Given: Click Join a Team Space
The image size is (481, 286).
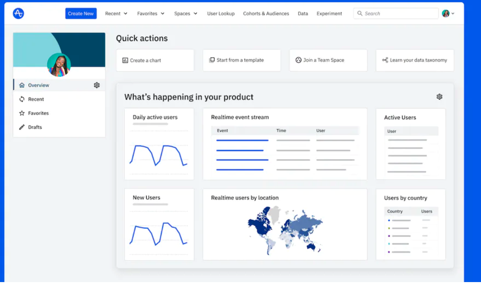Looking at the screenshot, I should click(328, 60).
